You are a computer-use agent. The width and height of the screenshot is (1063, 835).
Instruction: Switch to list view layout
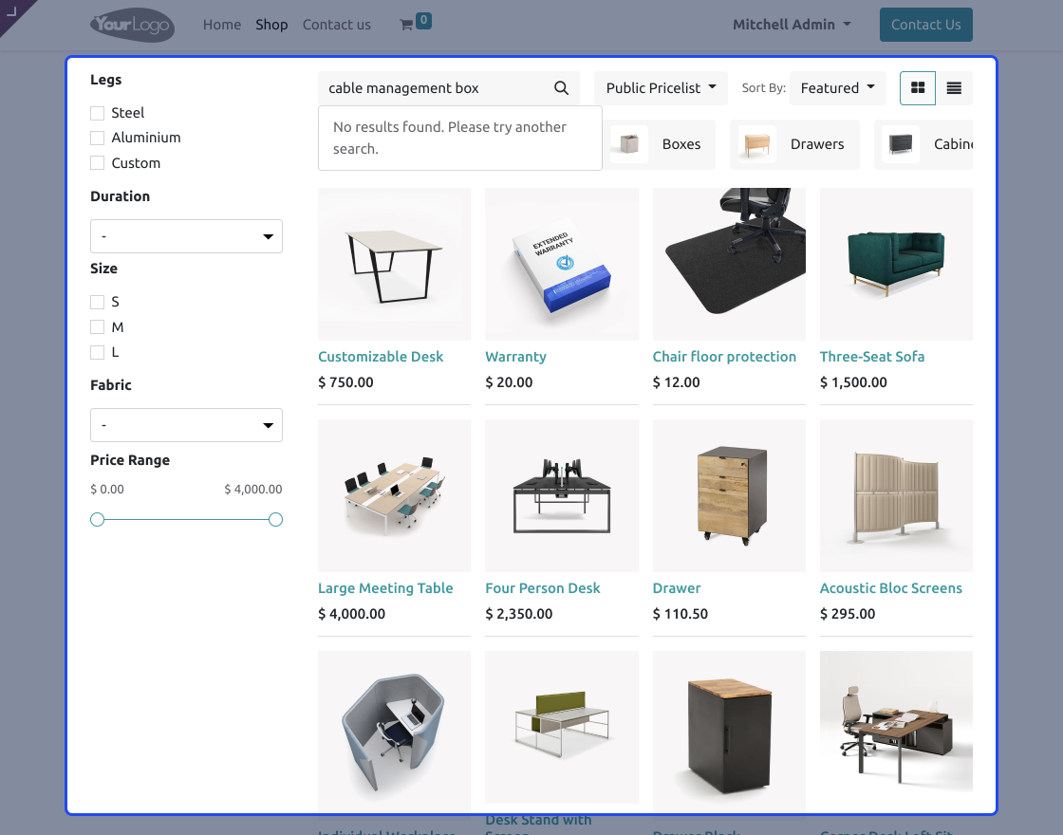click(x=954, y=88)
